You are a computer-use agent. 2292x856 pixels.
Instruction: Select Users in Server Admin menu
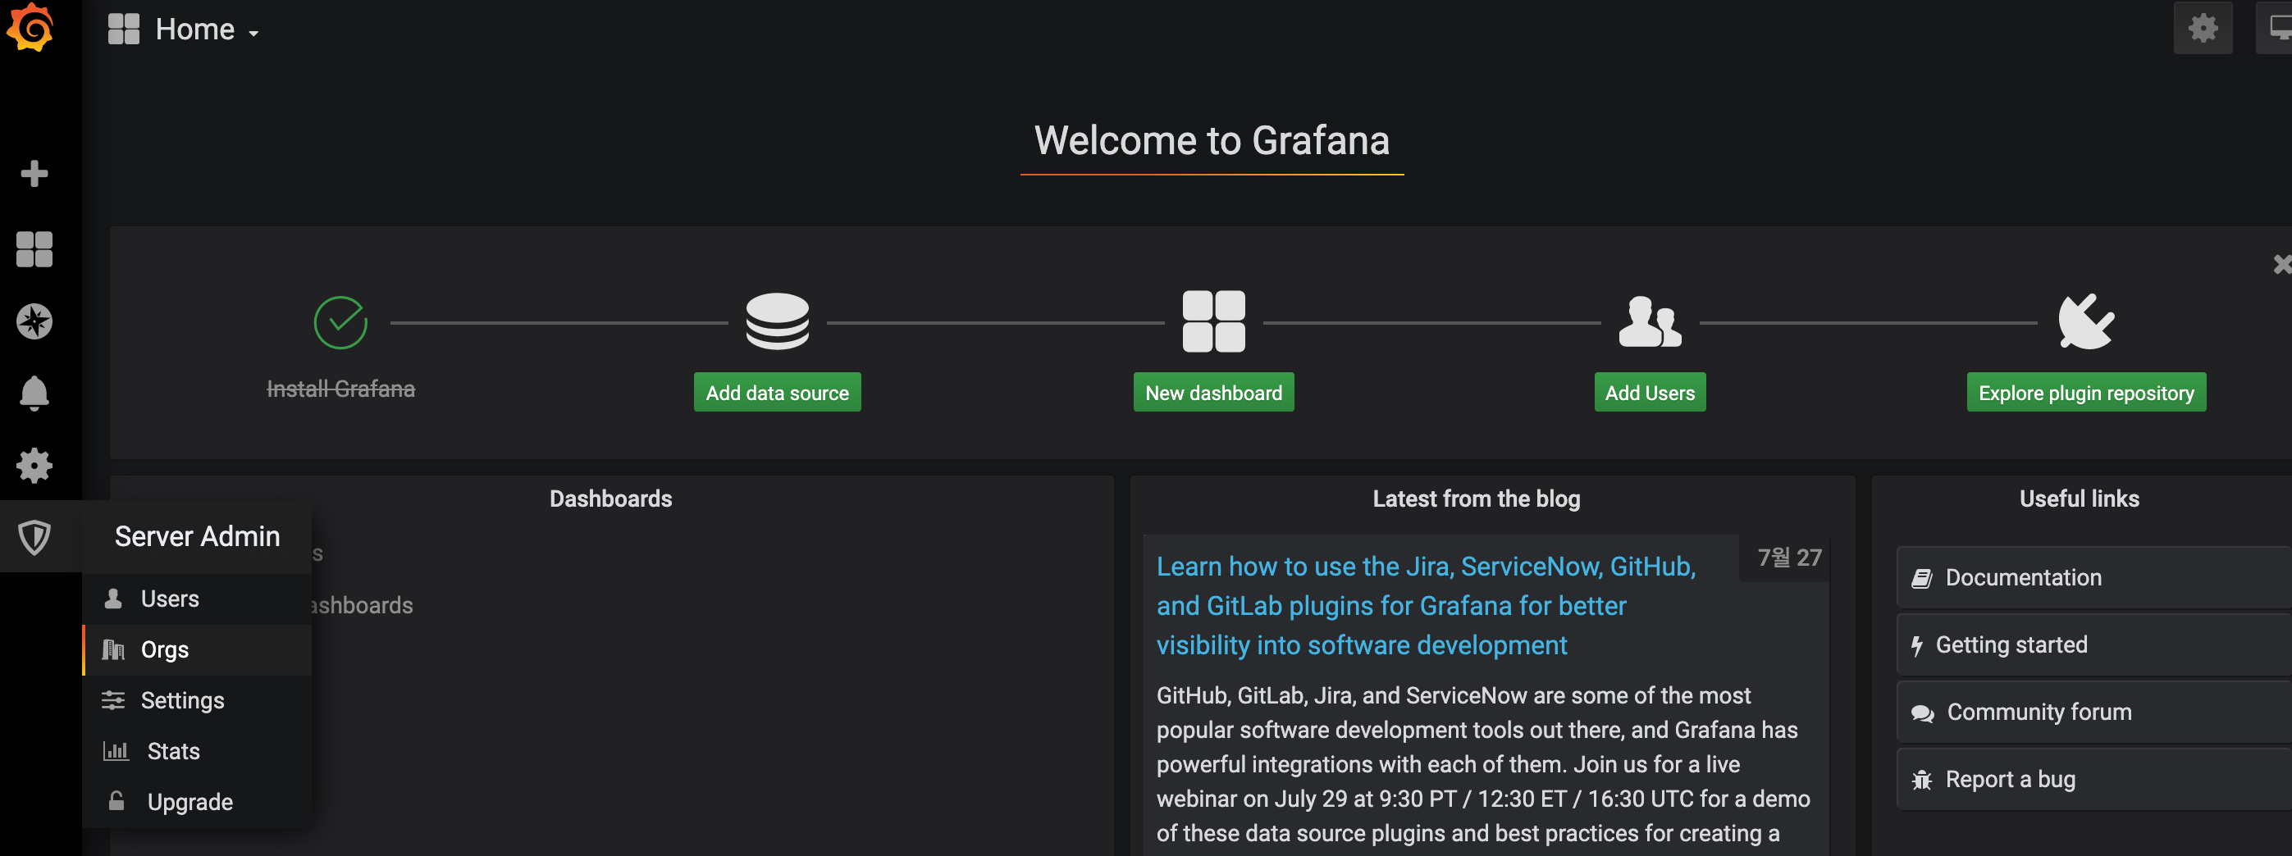[x=197, y=599]
